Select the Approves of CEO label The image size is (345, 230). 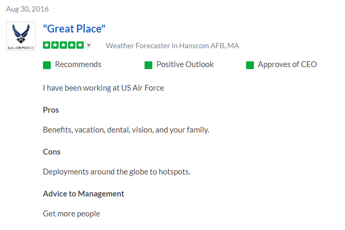click(x=287, y=64)
